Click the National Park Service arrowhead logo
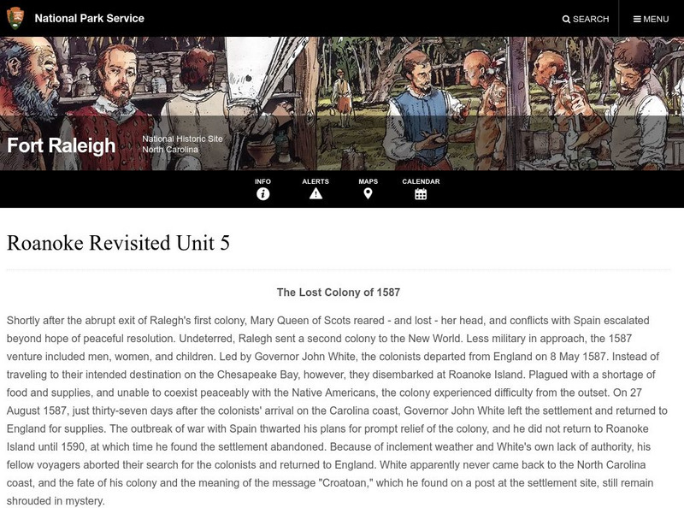Screen dimensions: 684x508 pos(15,18)
